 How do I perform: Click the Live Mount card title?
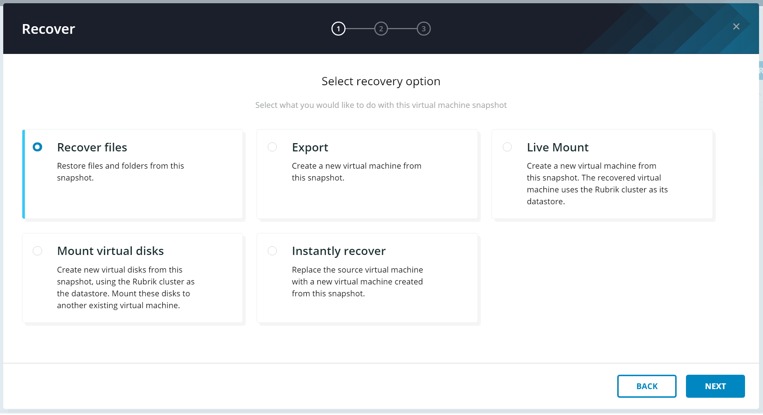557,147
